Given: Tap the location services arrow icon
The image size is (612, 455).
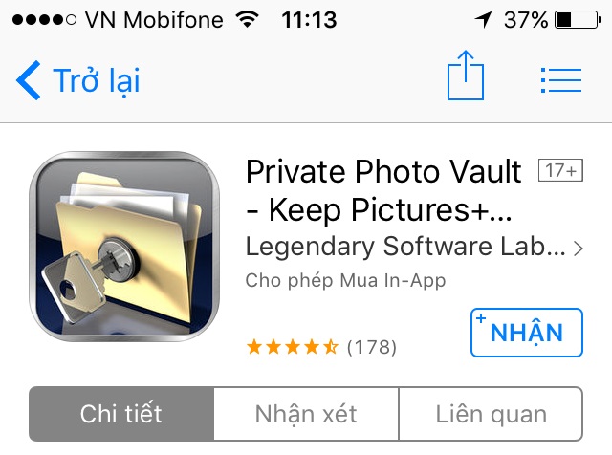Looking at the screenshot, I should tap(483, 19).
